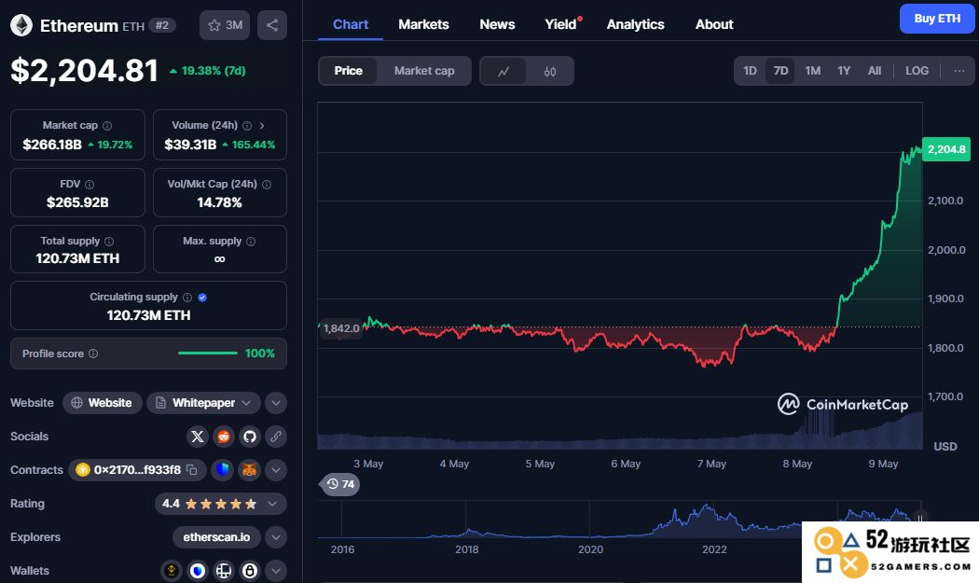Screen dimensions: 979x583
Task: Set chart range to 1Y
Action: coord(844,71)
